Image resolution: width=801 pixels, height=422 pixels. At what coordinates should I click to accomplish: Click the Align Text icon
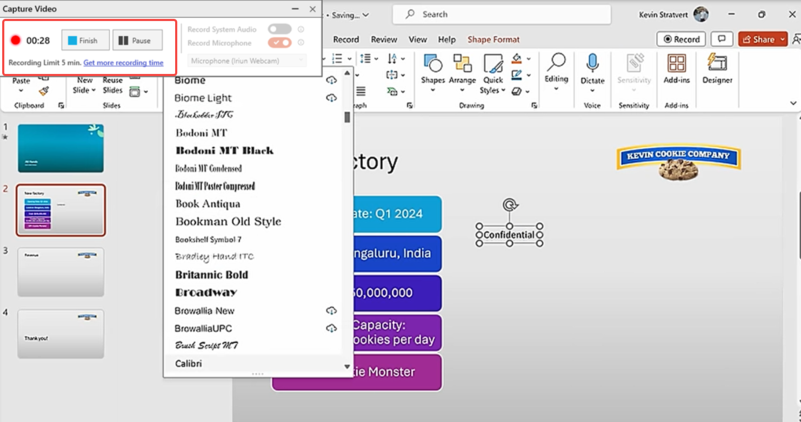(x=391, y=75)
